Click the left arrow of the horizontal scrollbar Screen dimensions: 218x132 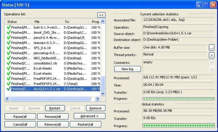[x=7, y=99]
